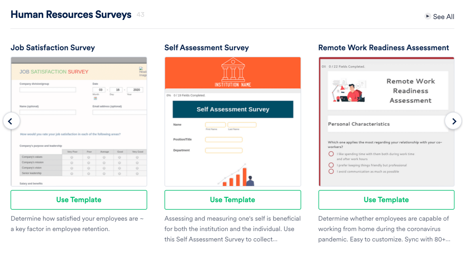Use the Remote Work Readiness template

coord(386,200)
